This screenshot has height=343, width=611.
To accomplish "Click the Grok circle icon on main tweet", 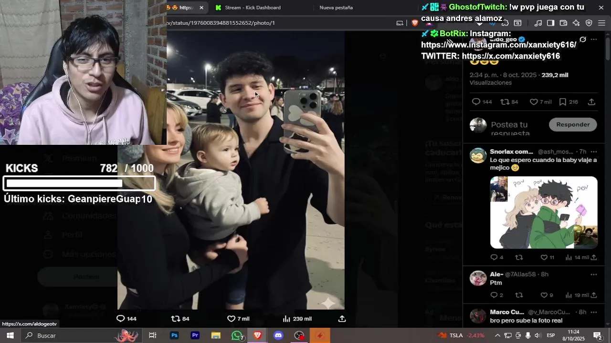I will click(583, 40).
